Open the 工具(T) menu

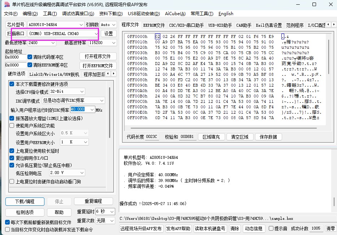(x=50, y=14)
